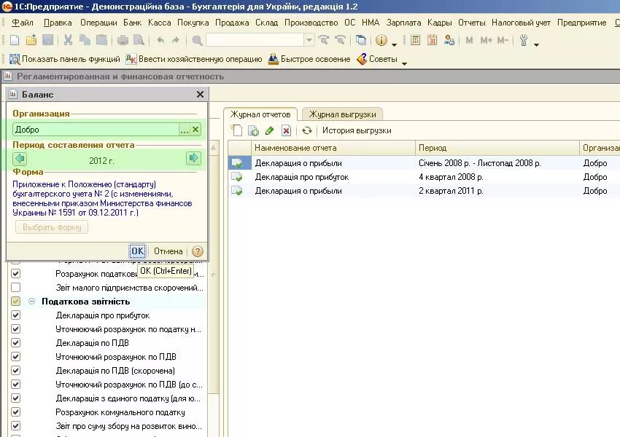Go to previous report period
The width and height of the screenshot is (620, 437).
coord(20,159)
